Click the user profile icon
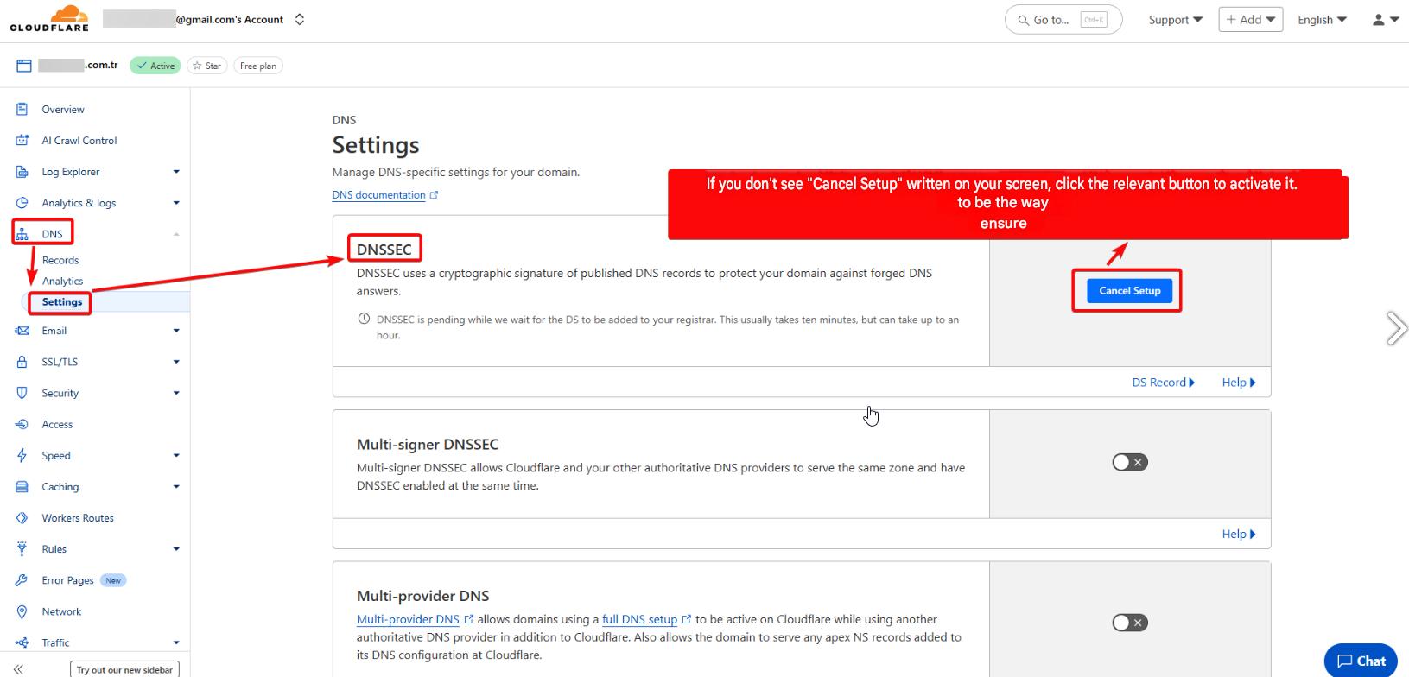The width and height of the screenshot is (1409, 677). (1379, 19)
